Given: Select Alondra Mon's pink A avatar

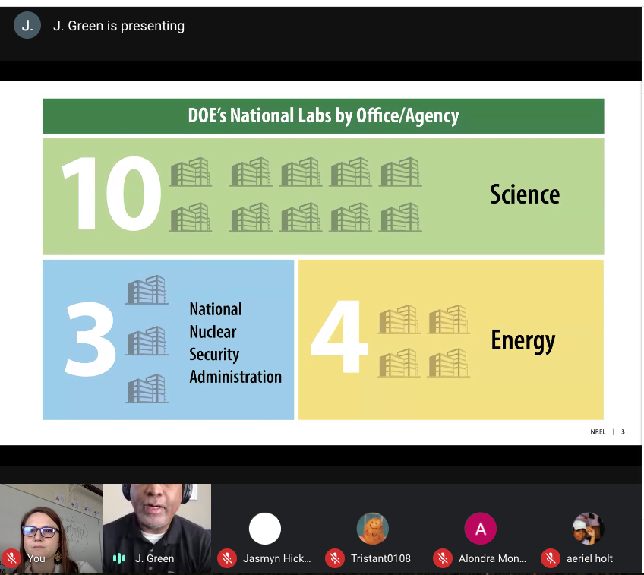Looking at the screenshot, I should point(481,529).
